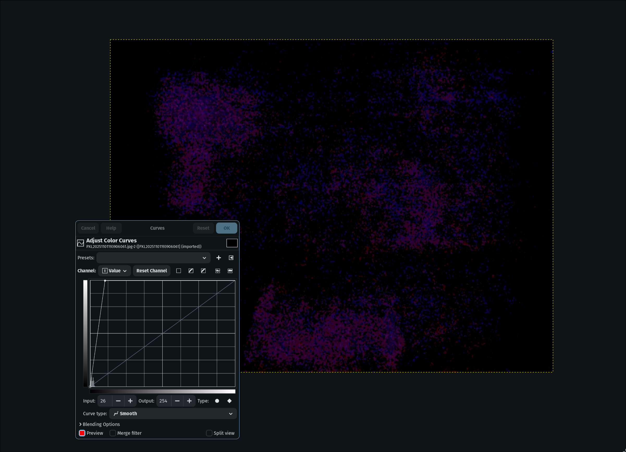Open the presets menu arrow icon
626x452 pixels.
pyautogui.click(x=231, y=258)
